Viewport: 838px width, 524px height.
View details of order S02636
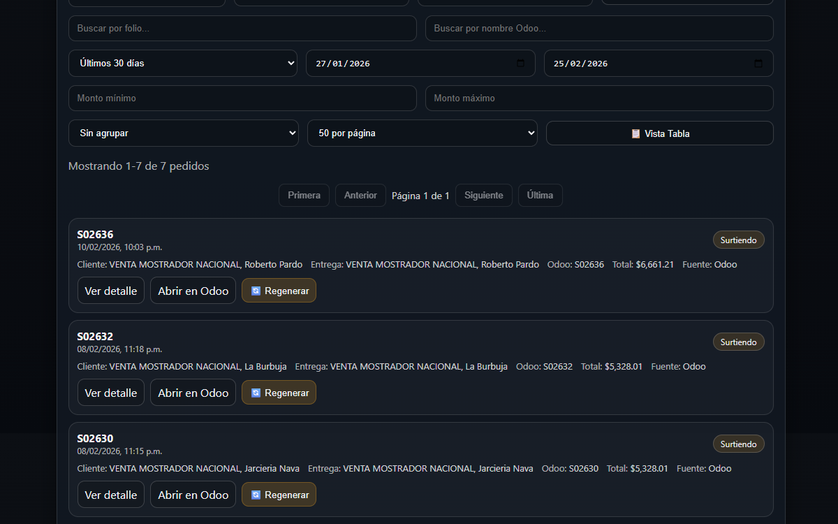111,291
